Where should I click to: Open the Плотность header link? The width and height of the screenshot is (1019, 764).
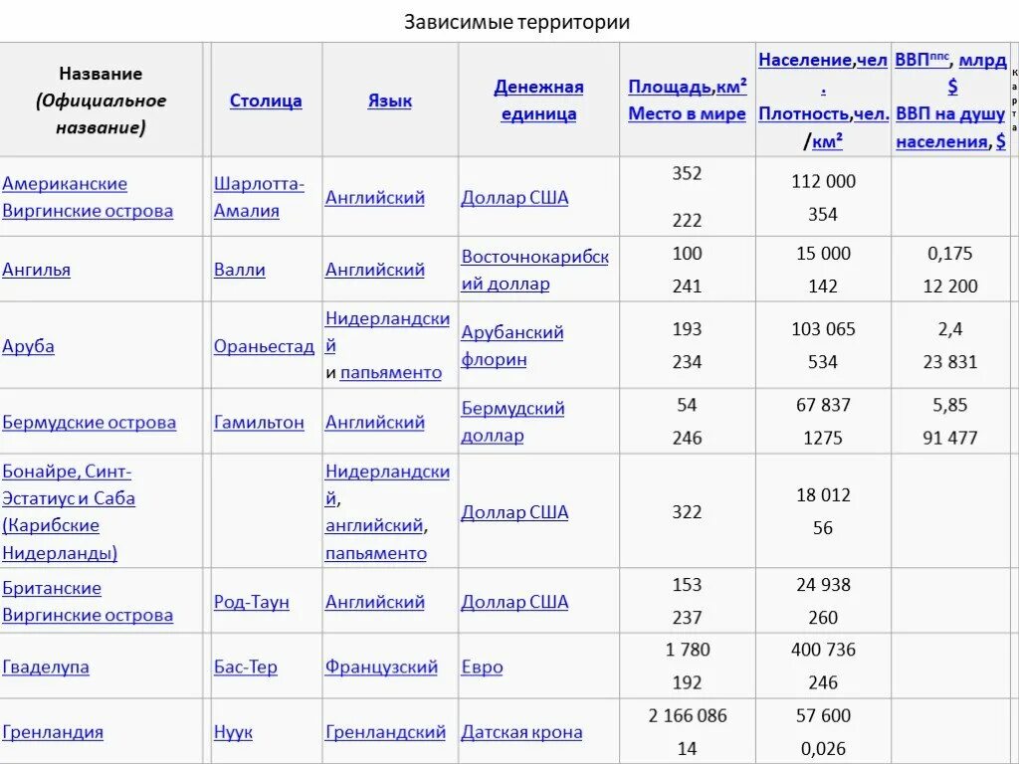click(x=803, y=113)
